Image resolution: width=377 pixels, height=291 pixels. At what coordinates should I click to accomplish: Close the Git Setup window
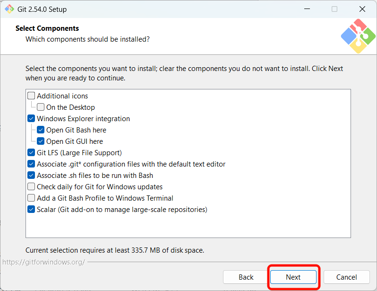[x=362, y=9]
